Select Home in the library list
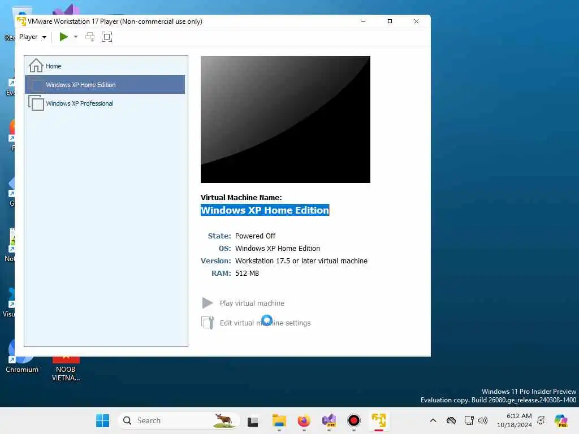 pyautogui.click(x=105, y=66)
